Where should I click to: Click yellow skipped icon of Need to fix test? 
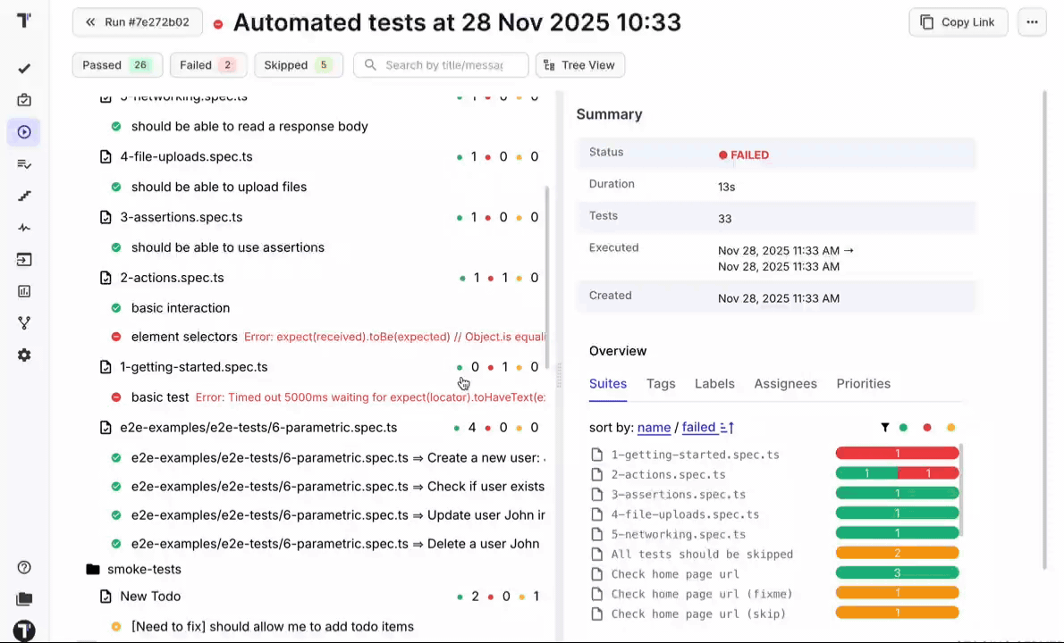pos(116,627)
